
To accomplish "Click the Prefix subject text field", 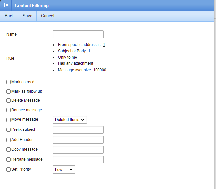I will tap(78, 130).
